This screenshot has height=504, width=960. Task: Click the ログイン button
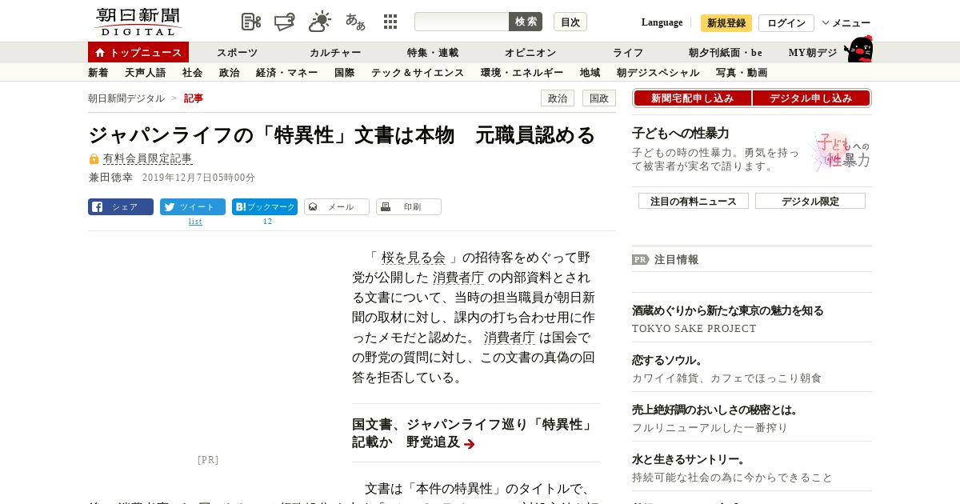pos(786,23)
